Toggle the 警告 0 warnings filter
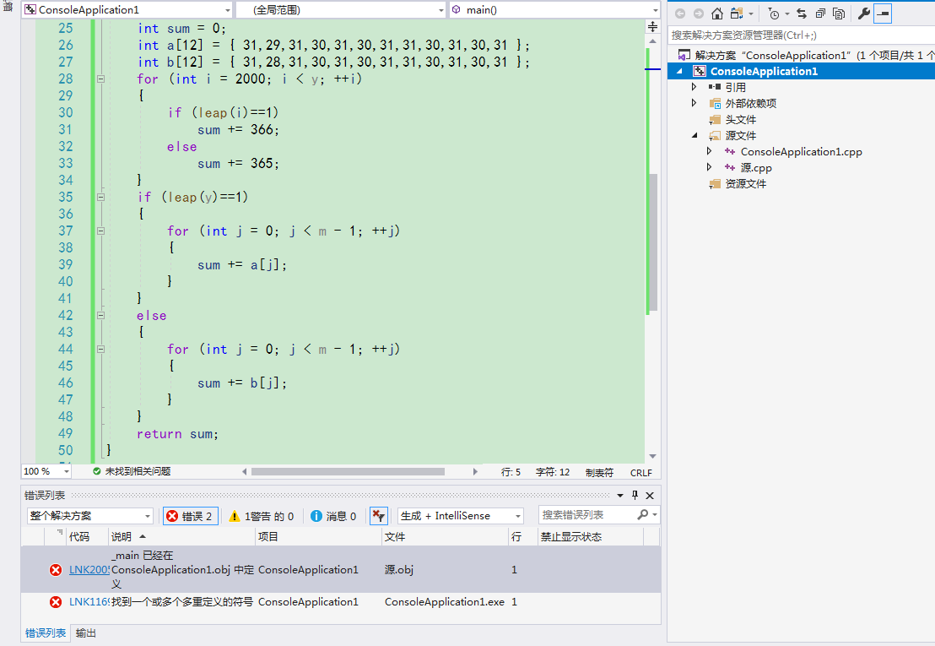The height and width of the screenshot is (646, 935). point(262,516)
